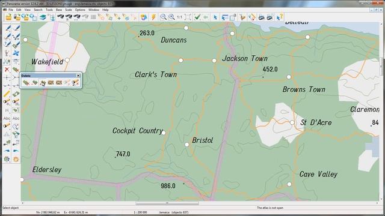The height and width of the screenshot is (216, 385).
Task: Click fifth icon in Delete panel
Action: click(59, 83)
